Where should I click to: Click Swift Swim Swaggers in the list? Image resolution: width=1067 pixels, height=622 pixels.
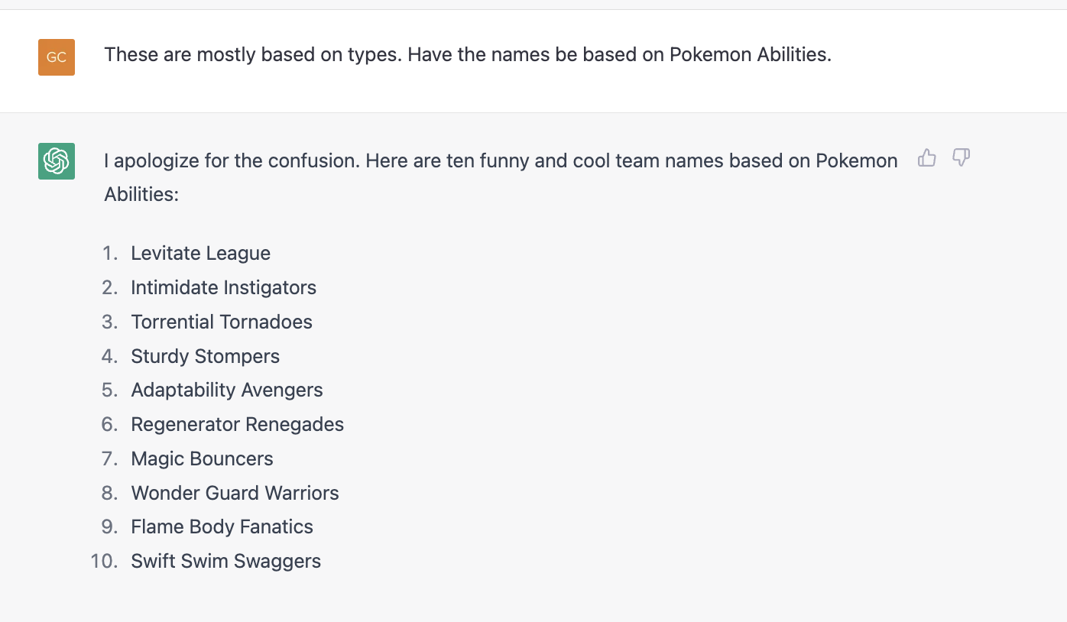point(225,561)
